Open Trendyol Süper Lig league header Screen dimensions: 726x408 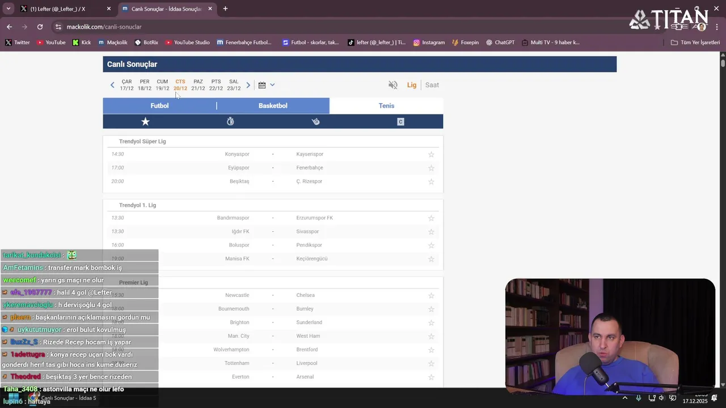click(x=142, y=141)
